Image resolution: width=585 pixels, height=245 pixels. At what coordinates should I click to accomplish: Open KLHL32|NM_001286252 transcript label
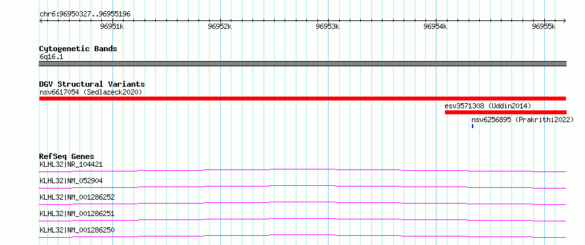click(x=77, y=197)
